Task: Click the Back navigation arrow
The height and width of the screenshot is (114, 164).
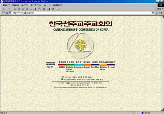Action: pyautogui.click(x=4, y=9)
